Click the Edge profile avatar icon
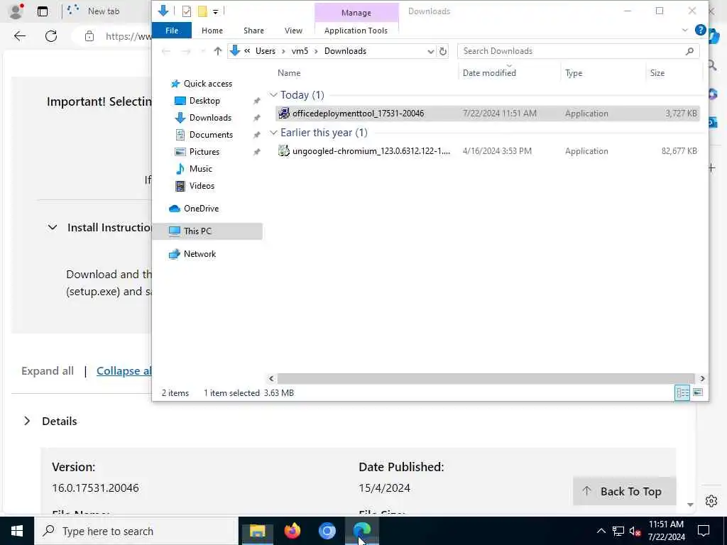The width and height of the screenshot is (727, 545). click(x=16, y=11)
